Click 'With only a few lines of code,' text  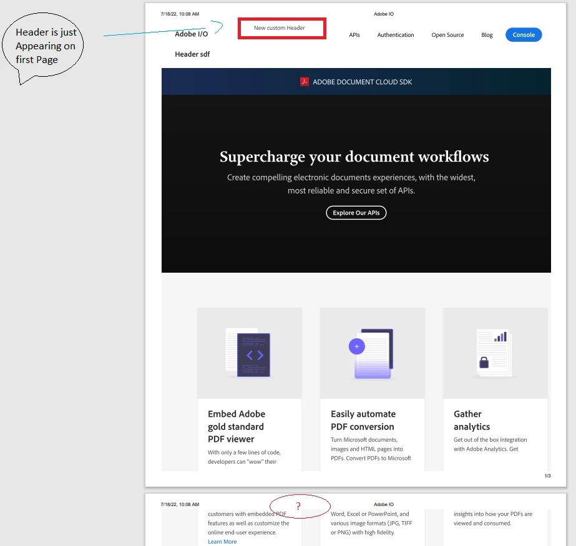coord(244,452)
